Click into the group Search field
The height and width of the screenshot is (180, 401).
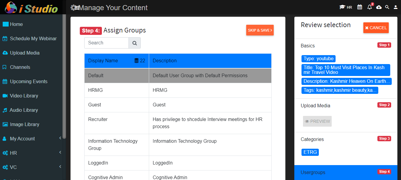[x=106, y=43]
